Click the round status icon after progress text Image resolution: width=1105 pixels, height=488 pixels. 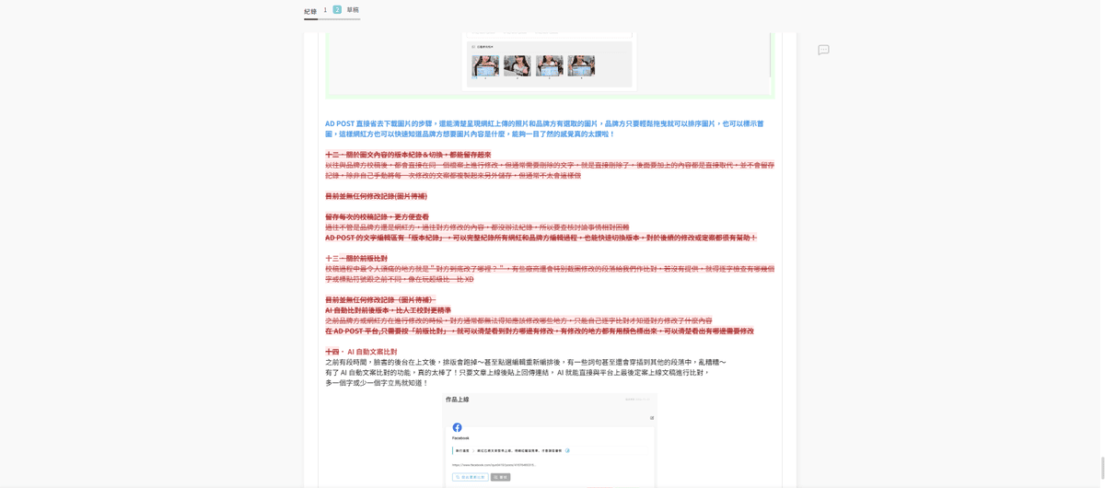click(567, 451)
